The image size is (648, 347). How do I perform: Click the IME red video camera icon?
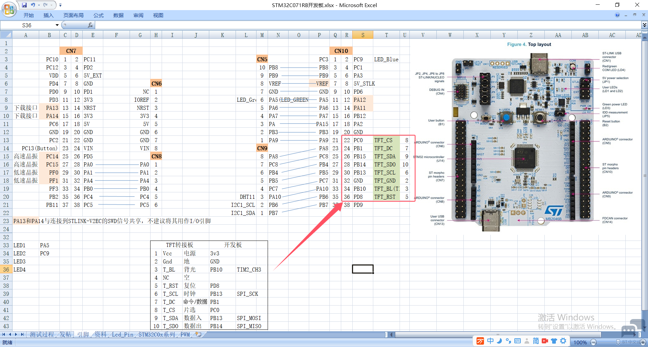(545, 341)
